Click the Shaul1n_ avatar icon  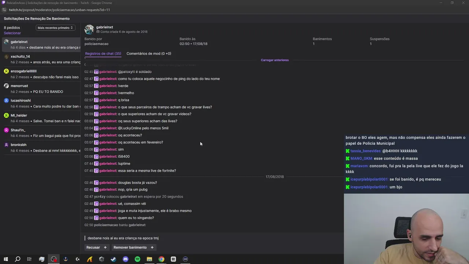[6, 130]
